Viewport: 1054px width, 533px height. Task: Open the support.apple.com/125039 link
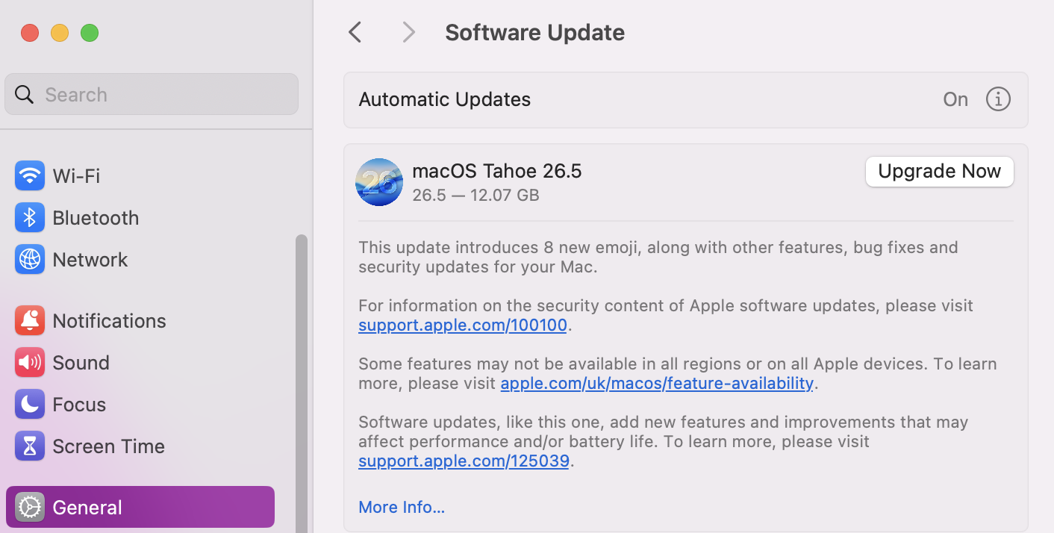[x=464, y=461]
